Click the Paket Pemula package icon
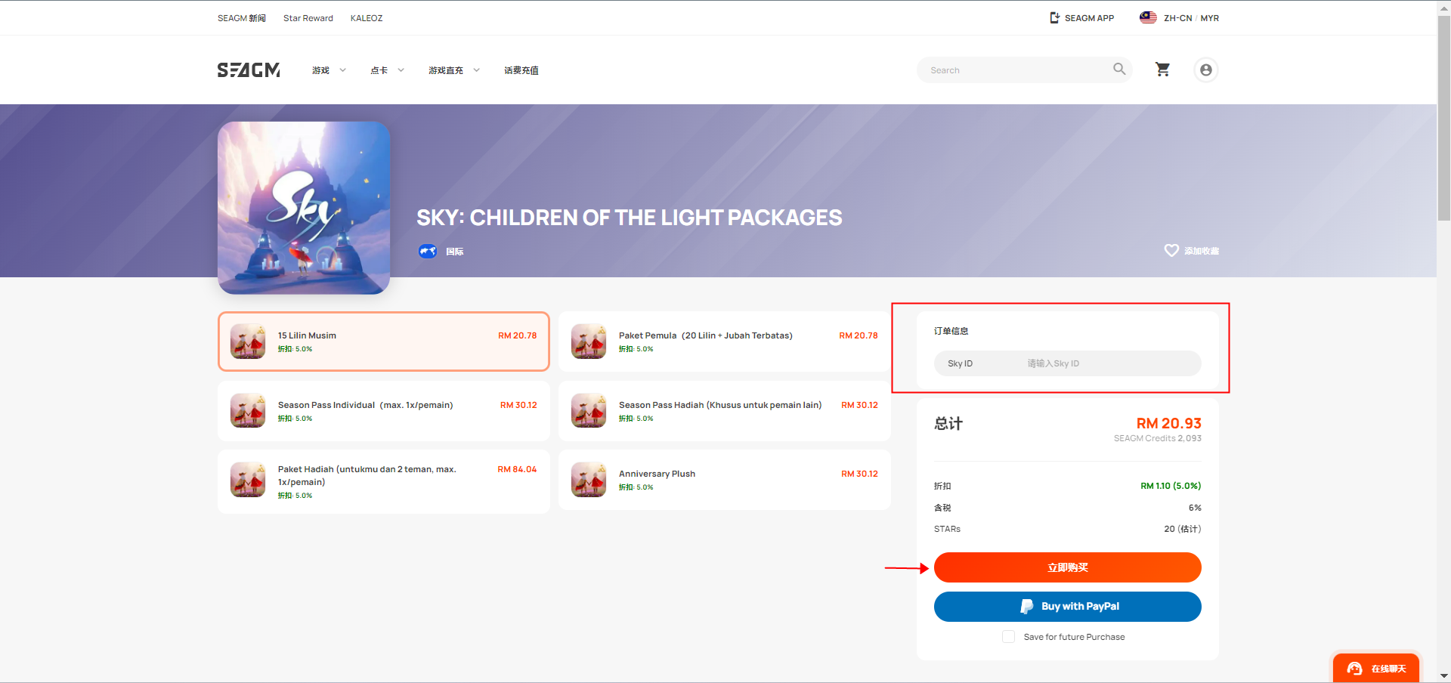This screenshot has height=683, width=1451. point(589,341)
